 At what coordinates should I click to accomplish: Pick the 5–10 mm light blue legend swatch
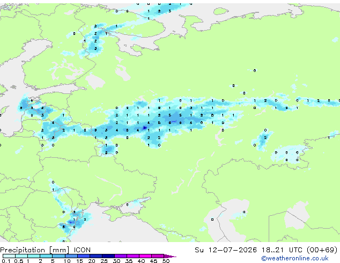(58, 256)
